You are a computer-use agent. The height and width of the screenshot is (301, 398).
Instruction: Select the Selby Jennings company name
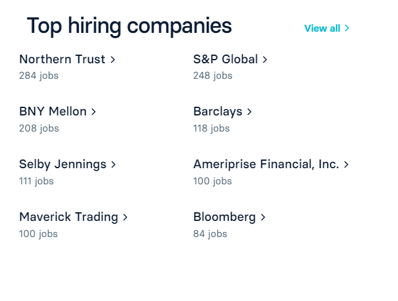coord(63,164)
